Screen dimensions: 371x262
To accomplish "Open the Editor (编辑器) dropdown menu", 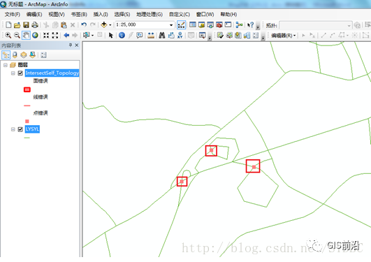I will click(x=284, y=36).
